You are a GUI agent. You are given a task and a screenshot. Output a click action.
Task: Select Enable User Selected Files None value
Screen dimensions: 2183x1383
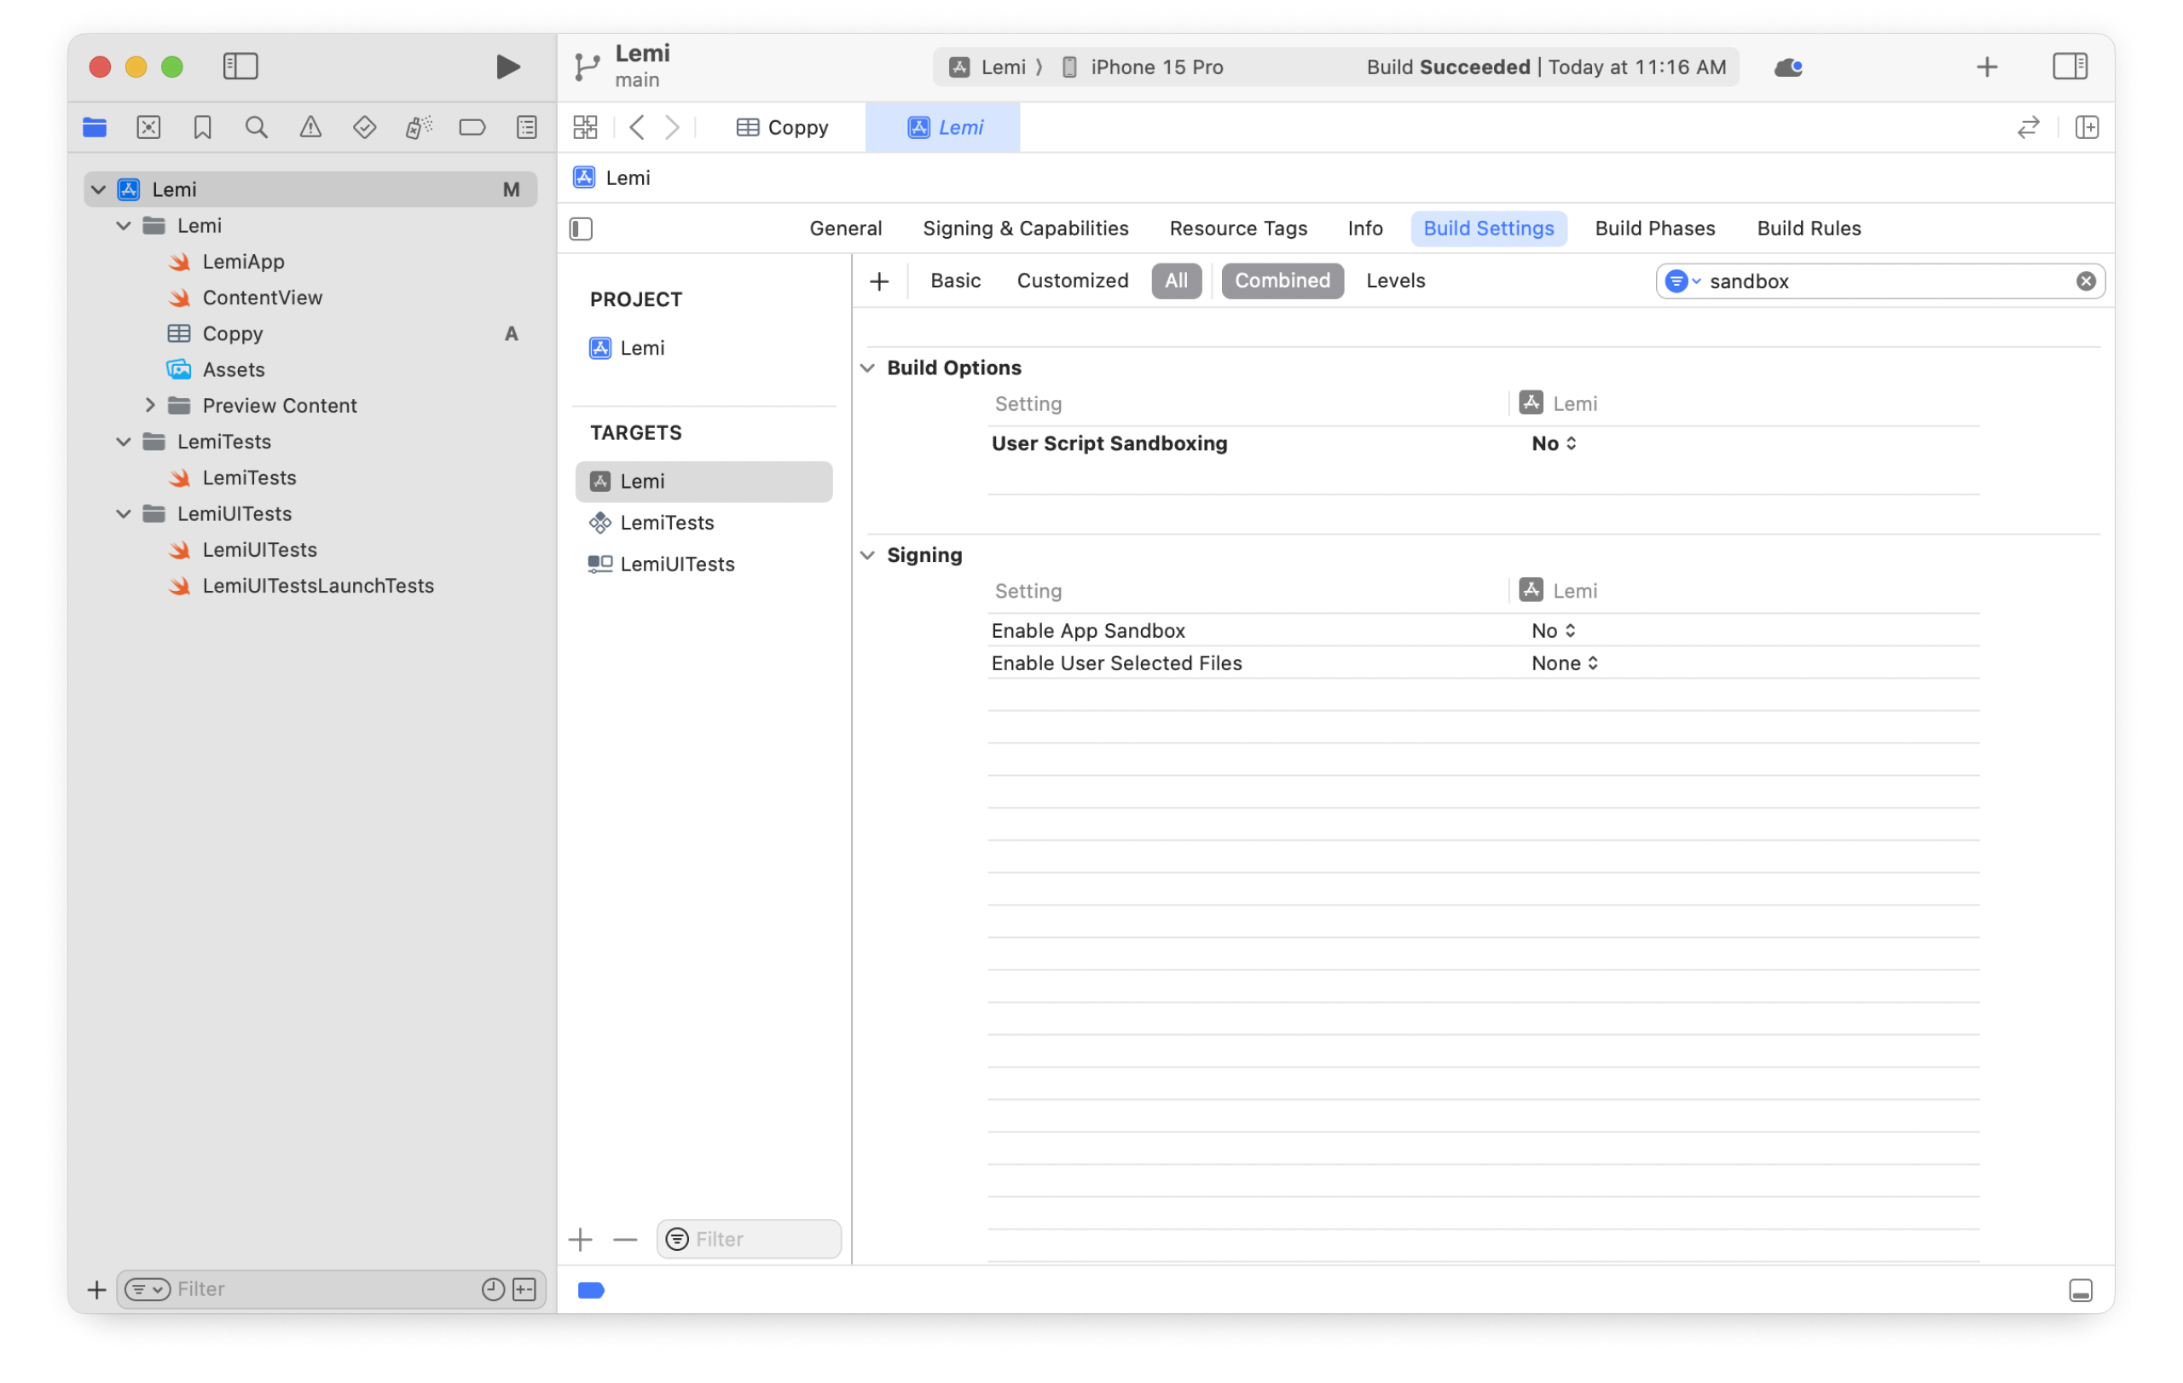[1563, 663]
